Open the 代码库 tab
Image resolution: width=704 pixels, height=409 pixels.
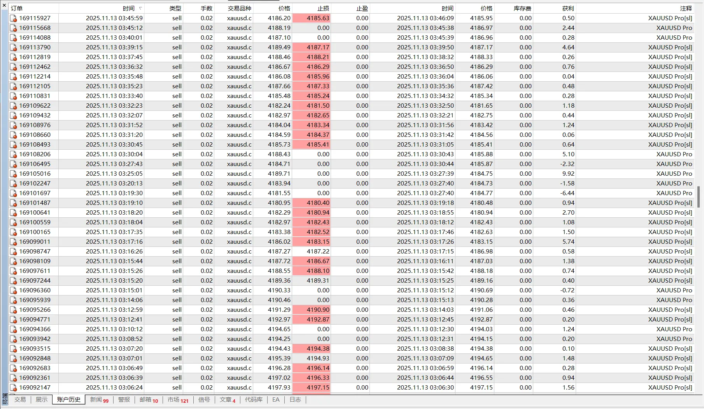pos(254,400)
